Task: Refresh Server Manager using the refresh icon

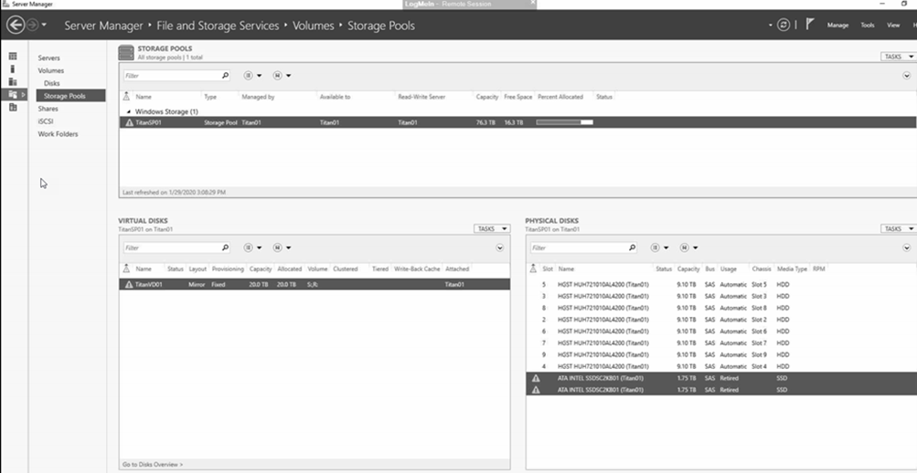Action: 784,25
